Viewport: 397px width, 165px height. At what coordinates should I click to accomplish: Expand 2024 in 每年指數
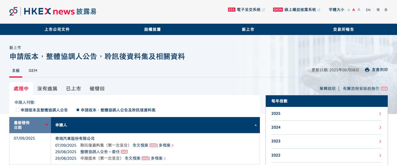[x=327, y=127]
